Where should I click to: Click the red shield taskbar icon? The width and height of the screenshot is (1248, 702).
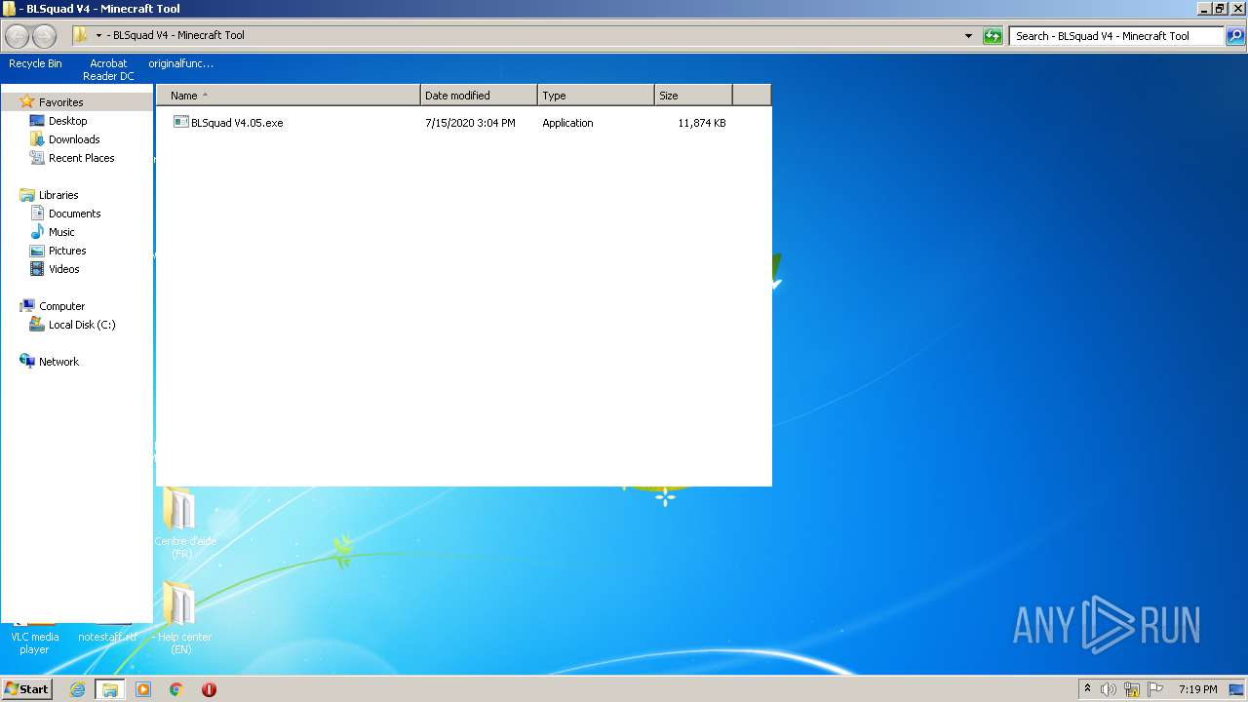[209, 689]
